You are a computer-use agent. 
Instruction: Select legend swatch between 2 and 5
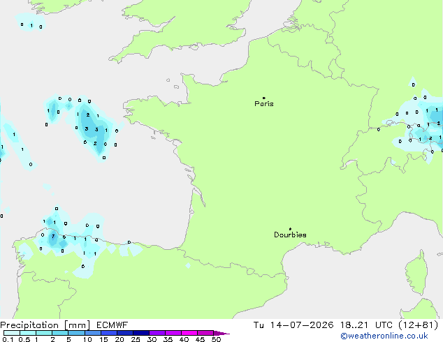coord(60,333)
